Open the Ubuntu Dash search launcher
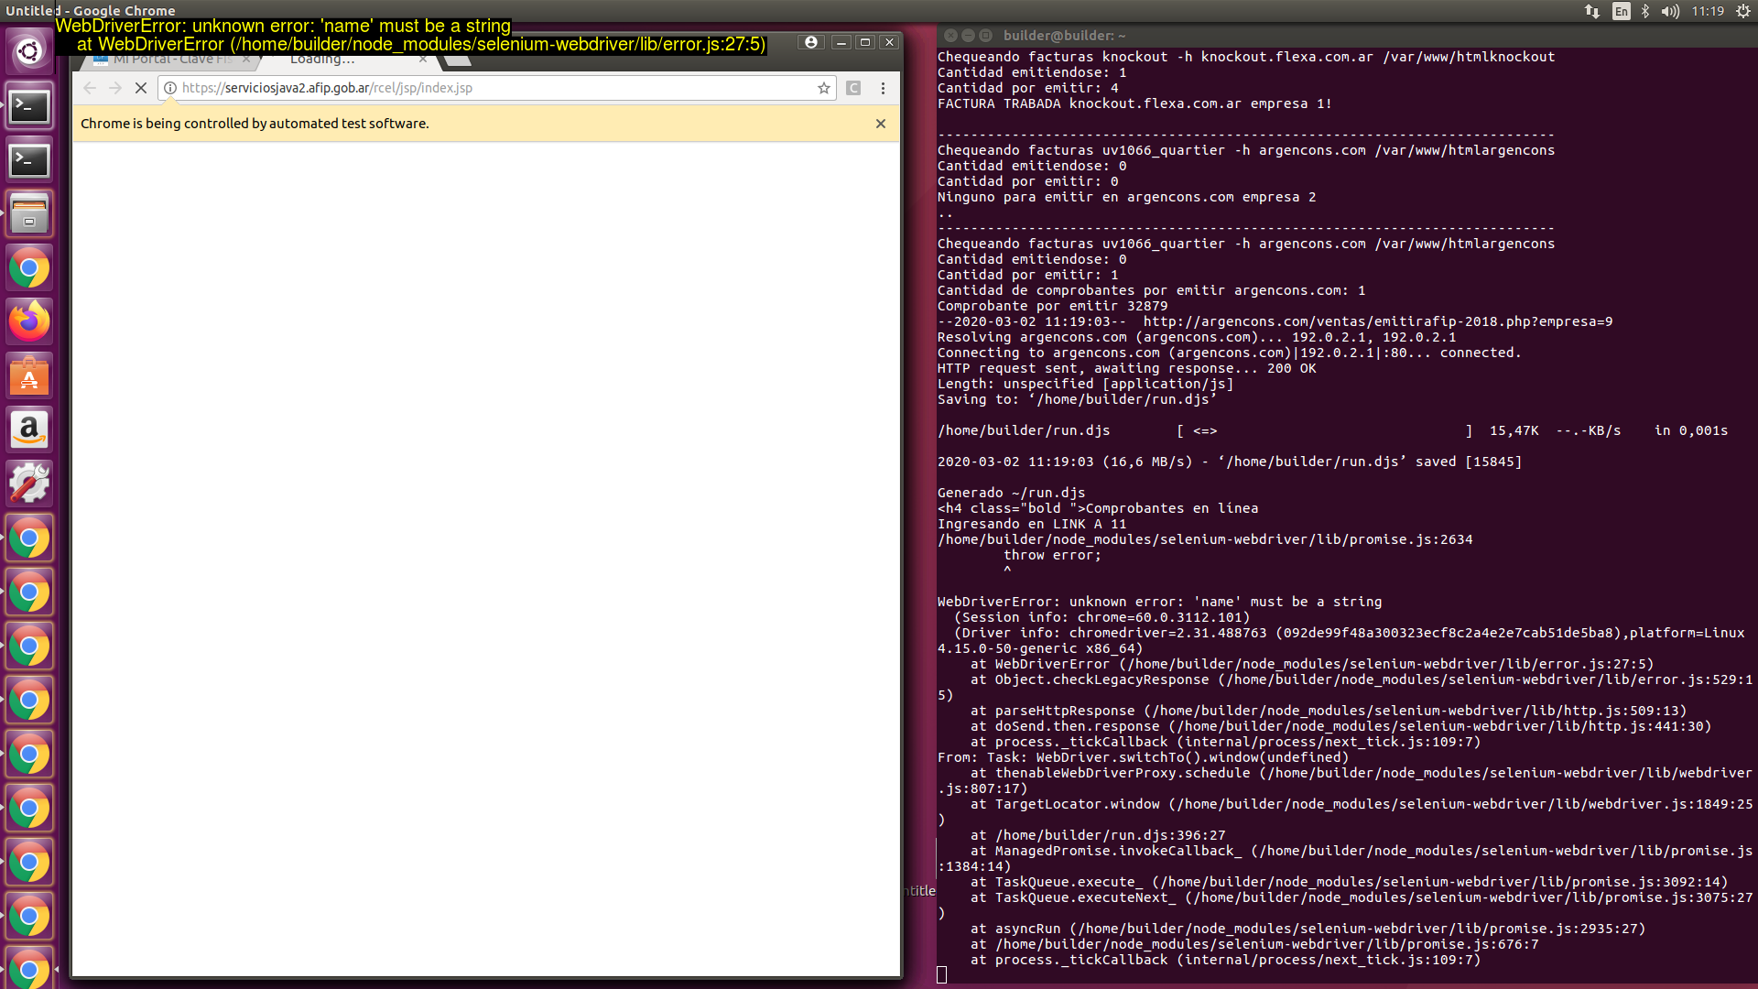This screenshot has height=989, width=1758. pos(29,51)
